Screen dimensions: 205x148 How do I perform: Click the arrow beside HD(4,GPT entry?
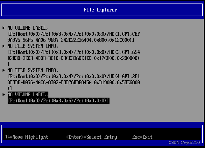coord(4,70)
